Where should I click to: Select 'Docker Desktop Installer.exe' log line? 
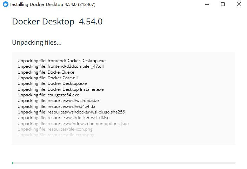61,89
